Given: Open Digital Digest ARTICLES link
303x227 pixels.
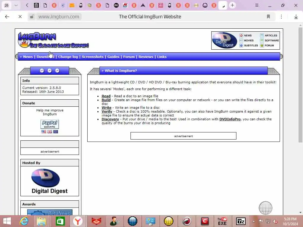Looking at the screenshot, I should (269, 35).
